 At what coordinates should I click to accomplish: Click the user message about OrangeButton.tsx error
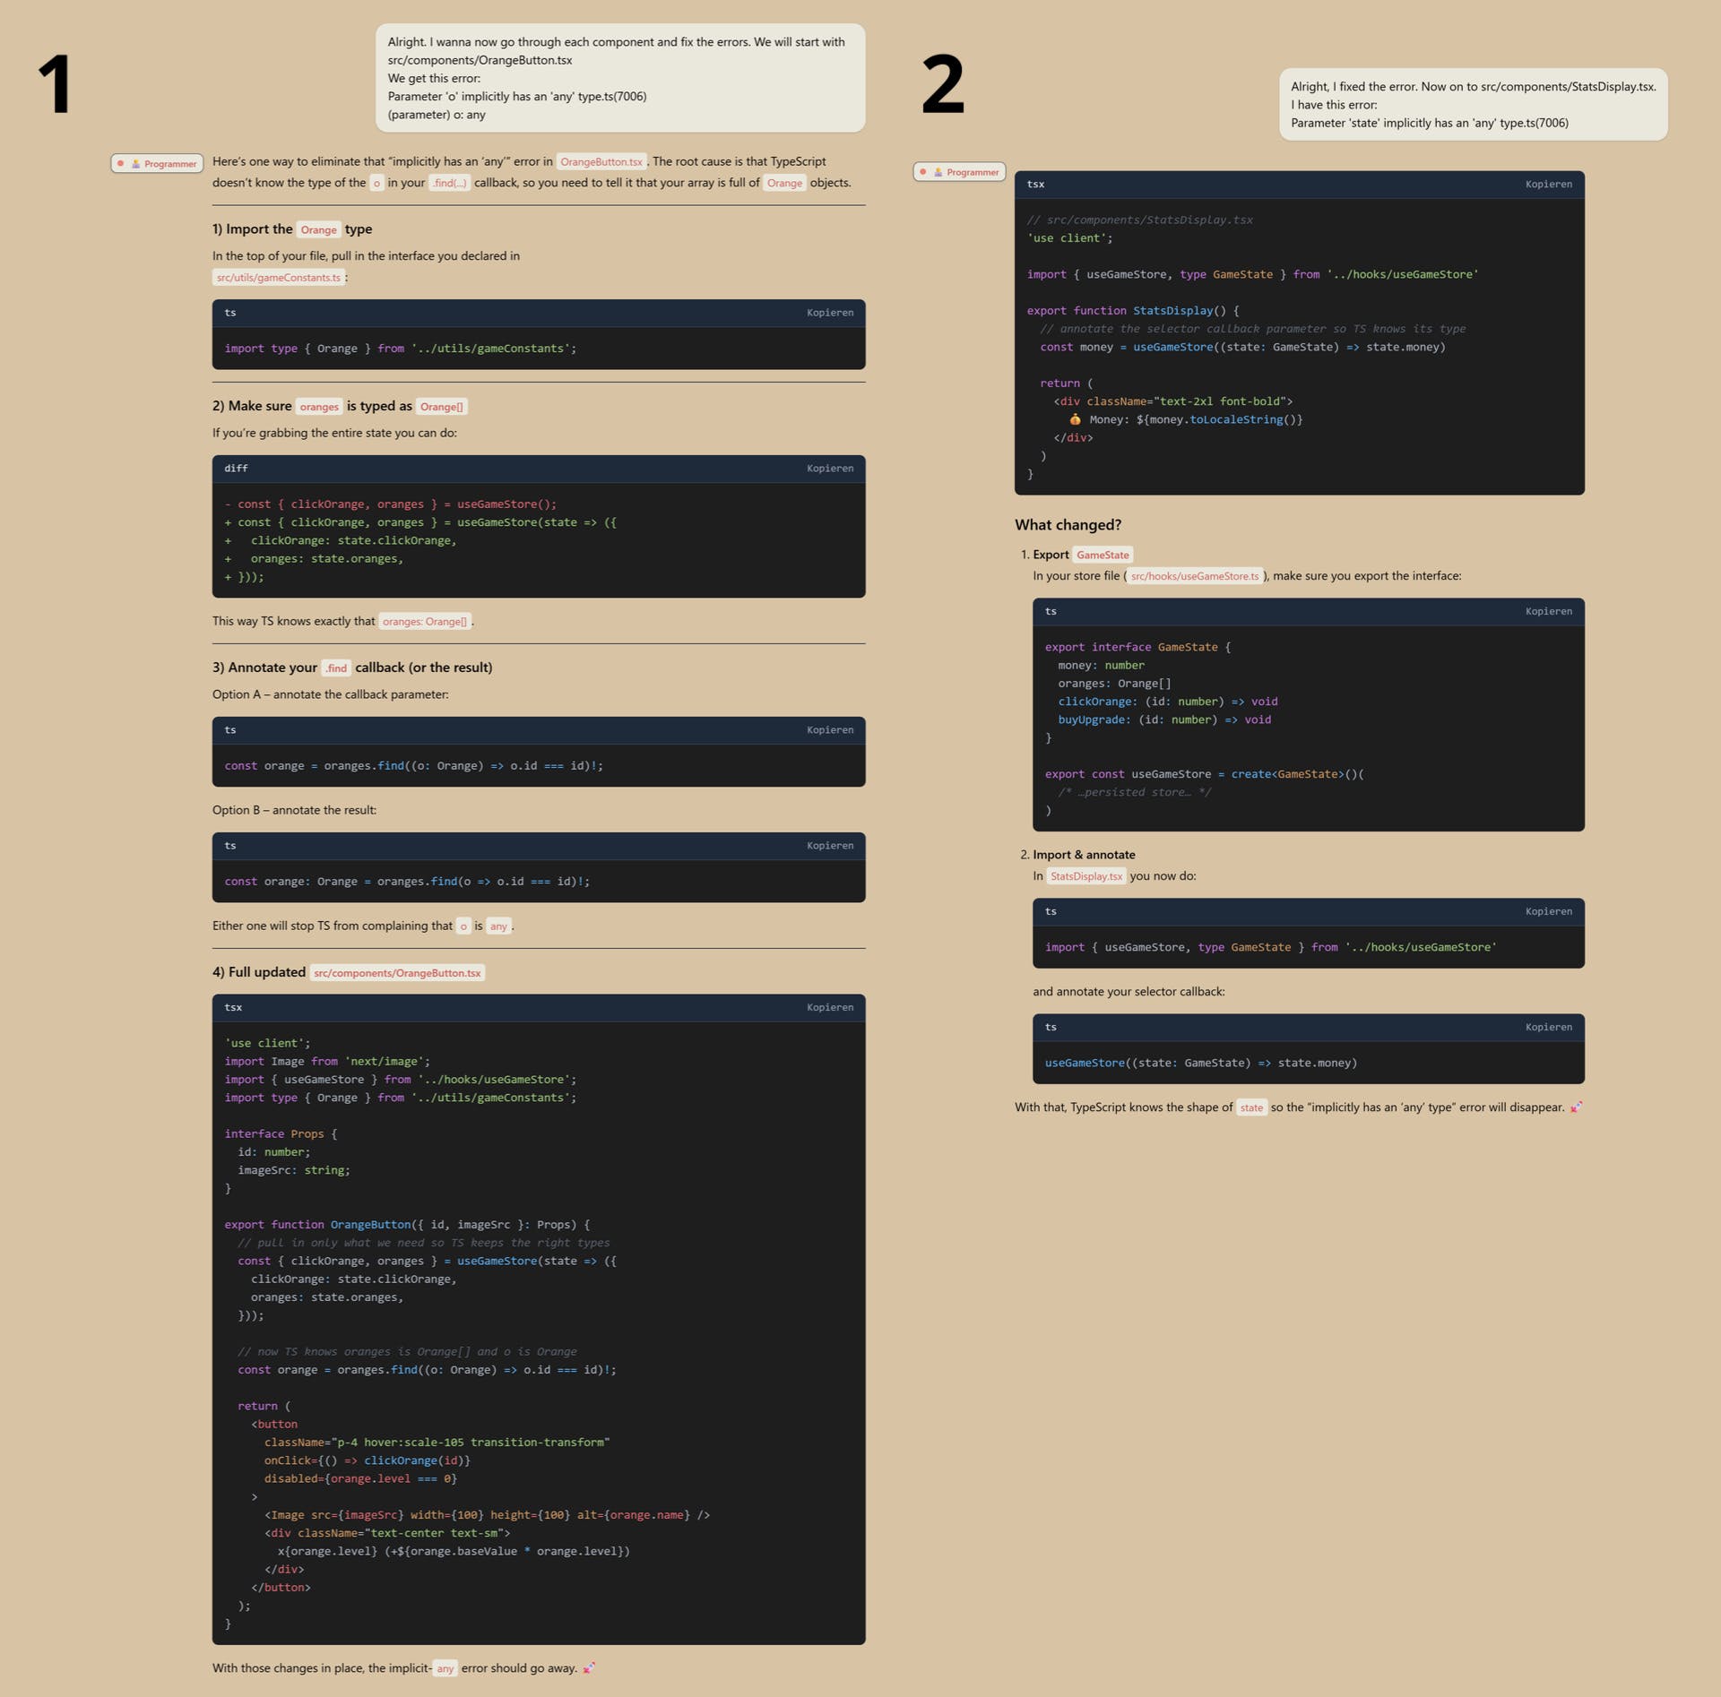pos(619,78)
